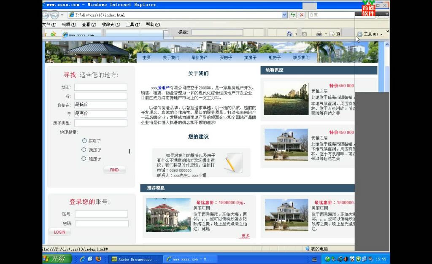
Task: Go to the home page via the house icon
Action: click(289, 34)
